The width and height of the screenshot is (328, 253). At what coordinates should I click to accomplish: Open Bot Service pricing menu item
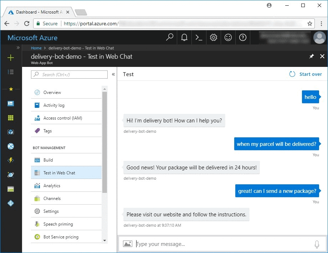tap(66, 237)
